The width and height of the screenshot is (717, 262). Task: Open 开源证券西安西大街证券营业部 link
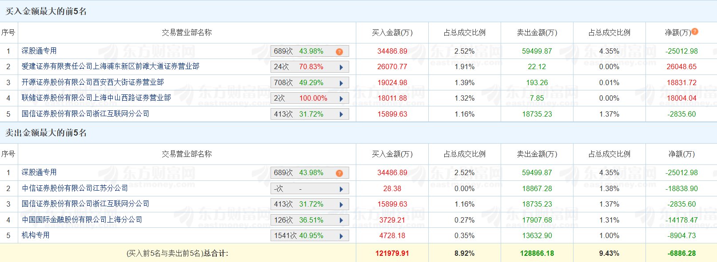coord(92,82)
